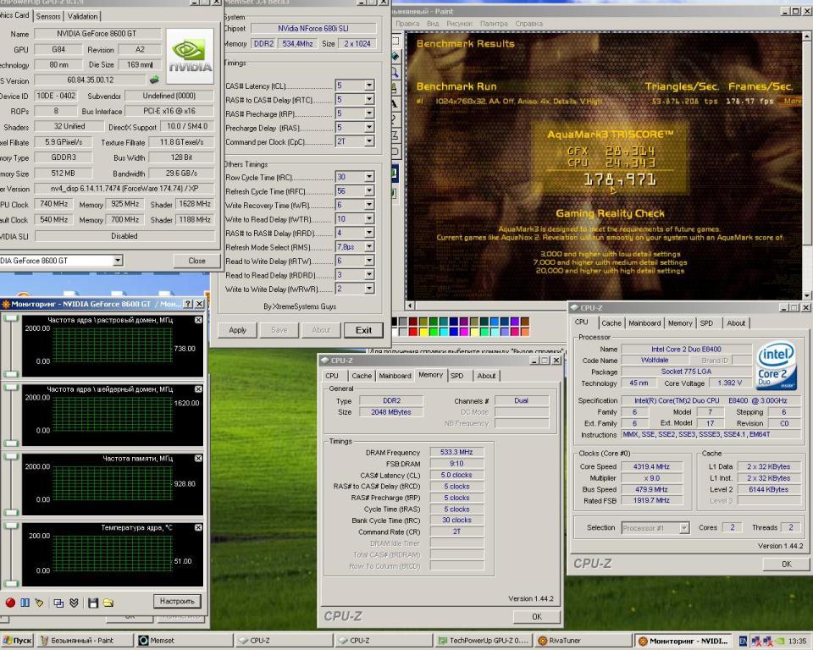This screenshot has width=813, height=650.
Task: Save monitoring data with the floppy disk icon
Action: 93,603
